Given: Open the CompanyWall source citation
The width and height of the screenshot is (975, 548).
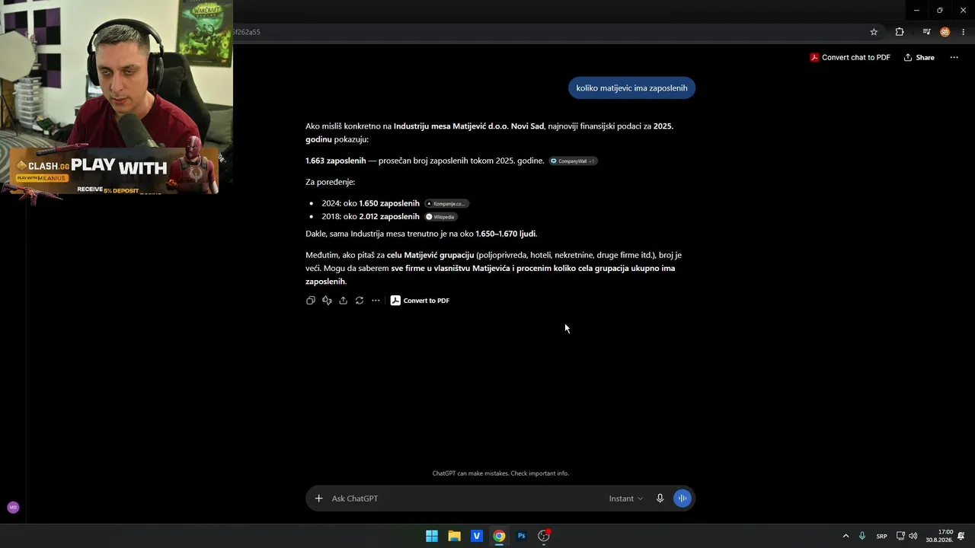Looking at the screenshot, I should coord(573,161).
